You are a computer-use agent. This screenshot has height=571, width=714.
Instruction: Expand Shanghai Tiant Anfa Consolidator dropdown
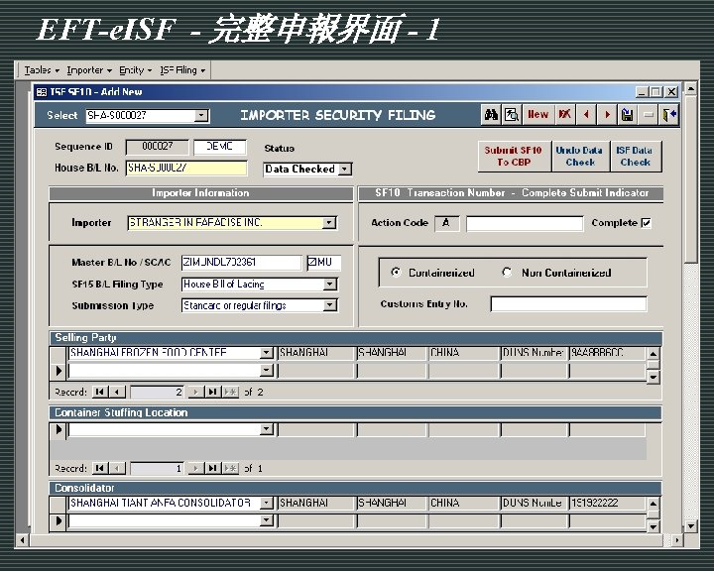click(267, 504)
